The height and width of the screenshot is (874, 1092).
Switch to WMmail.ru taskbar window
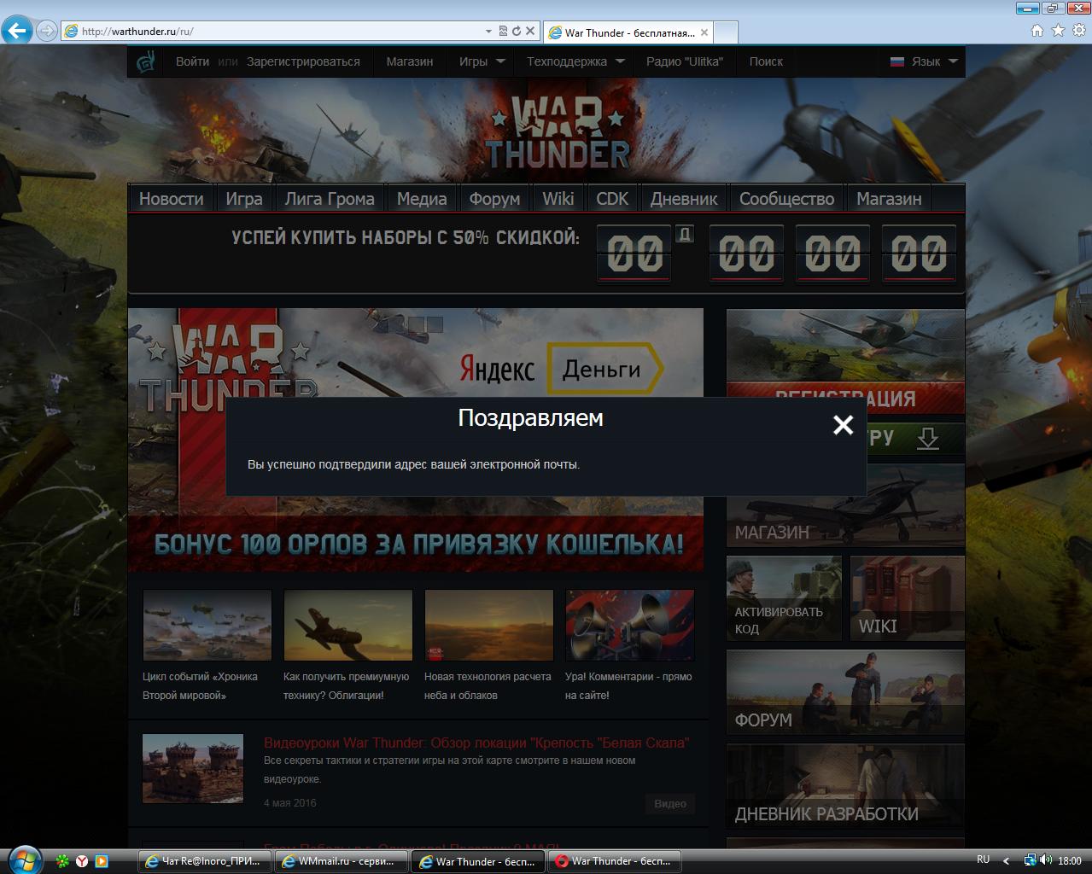341,861
